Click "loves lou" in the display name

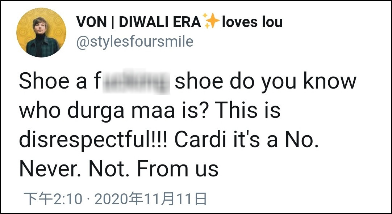click(252, 23)
